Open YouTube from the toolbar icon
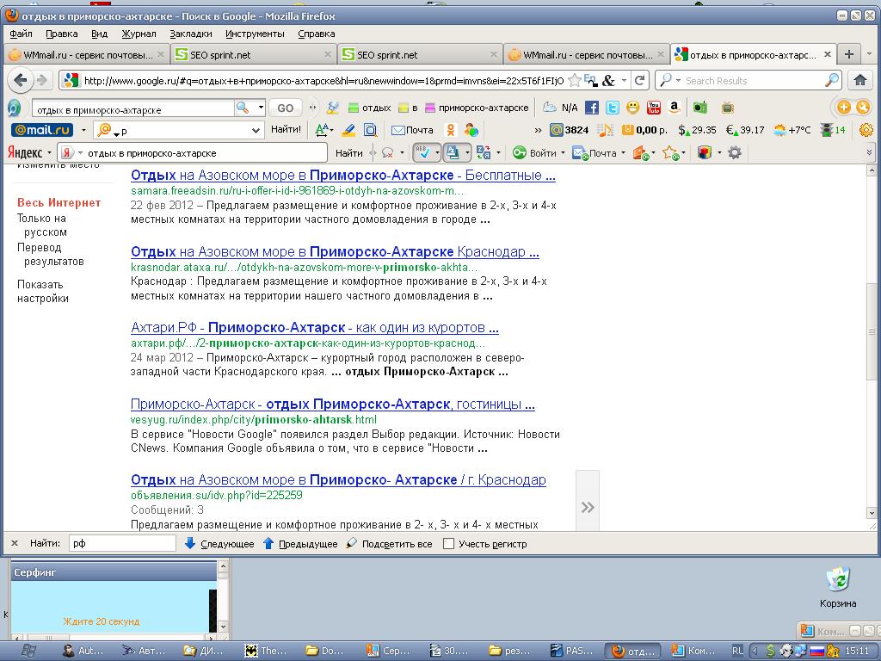Image resolution: width=881 pixels, height=661 pixels. point(654,108)
